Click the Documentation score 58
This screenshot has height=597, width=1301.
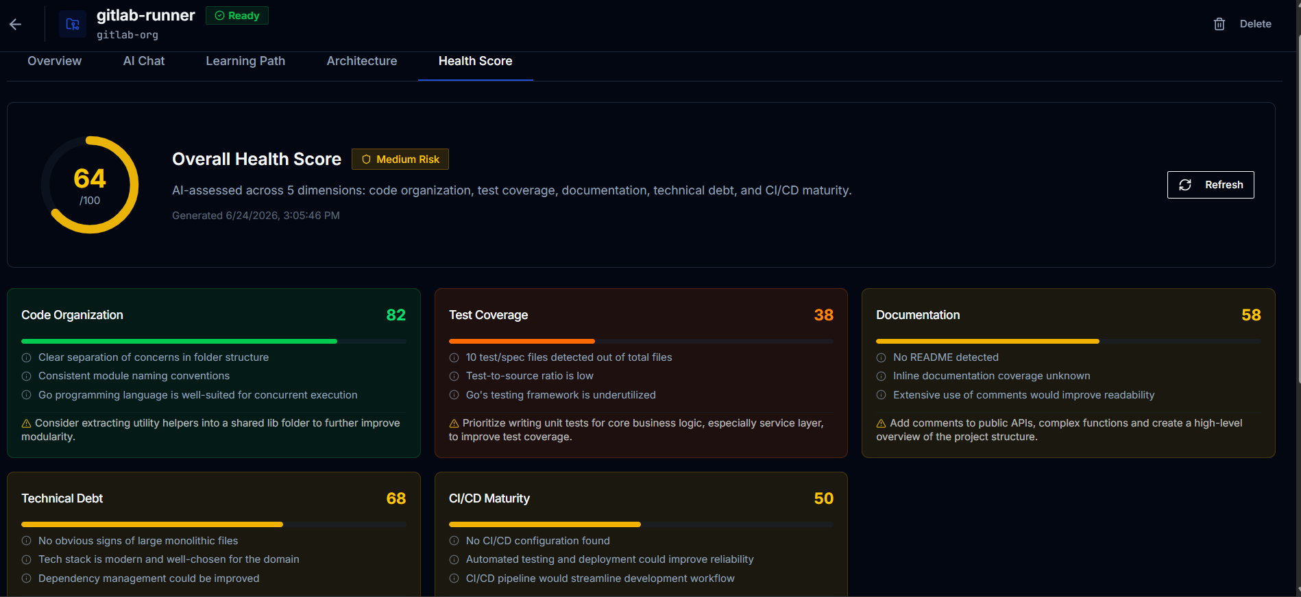(1251, 315)
